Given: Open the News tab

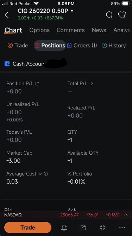Looking at the screenshot, I should click(x=99, y=30).
